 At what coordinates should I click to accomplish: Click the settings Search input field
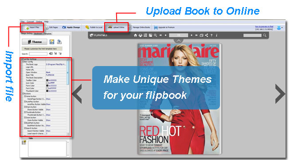click(x=38, y=54)
